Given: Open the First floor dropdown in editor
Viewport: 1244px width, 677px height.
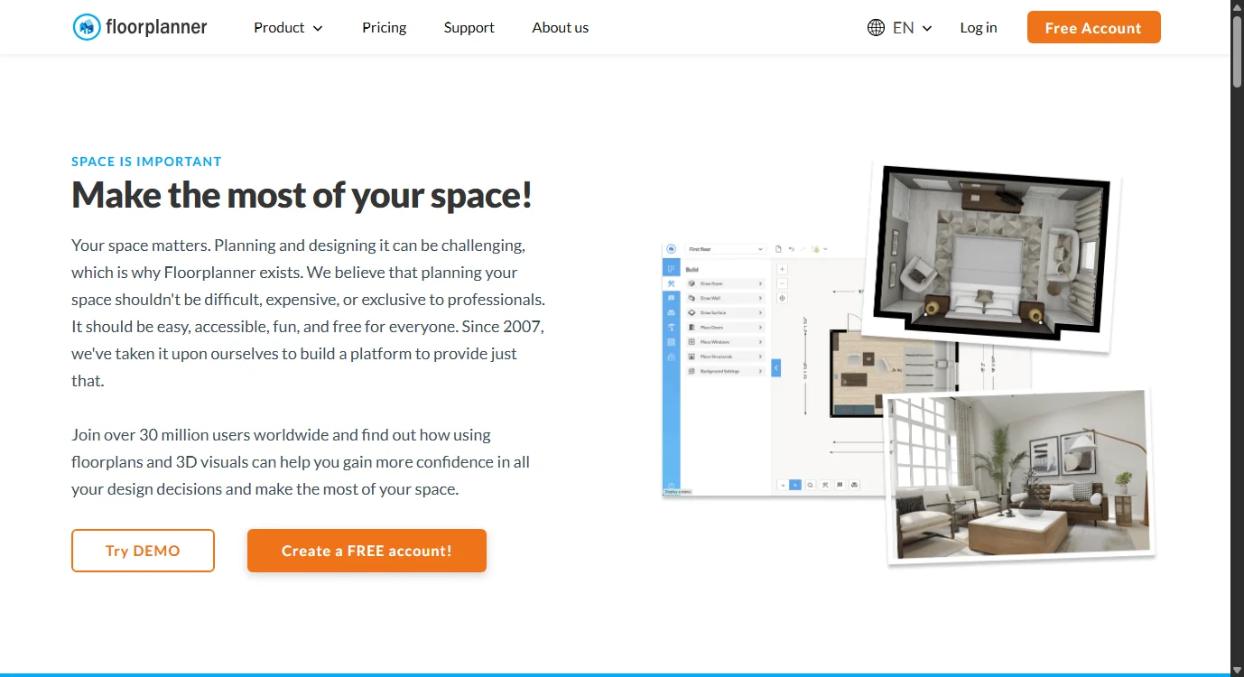Looking at the screenshot, I should 725,249.
